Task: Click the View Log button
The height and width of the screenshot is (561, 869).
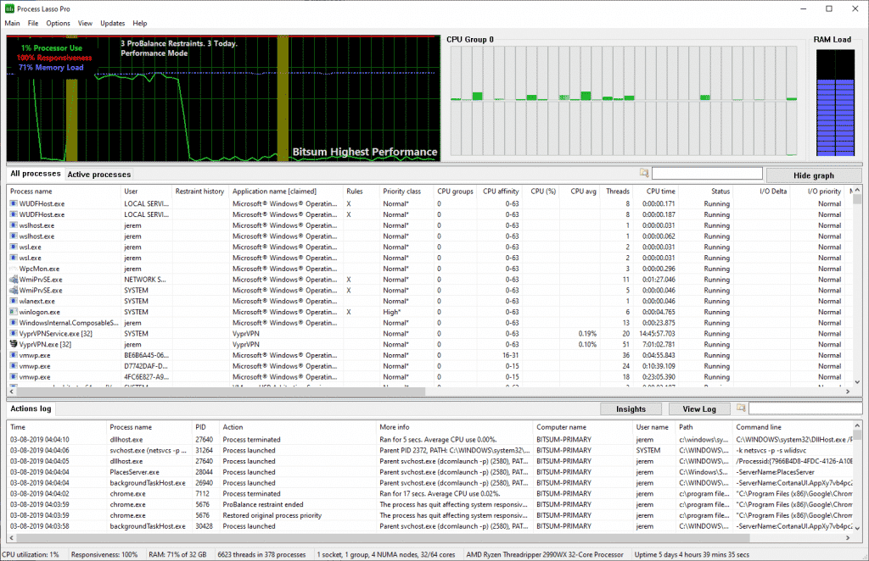Action: click(x=699, y=408)
